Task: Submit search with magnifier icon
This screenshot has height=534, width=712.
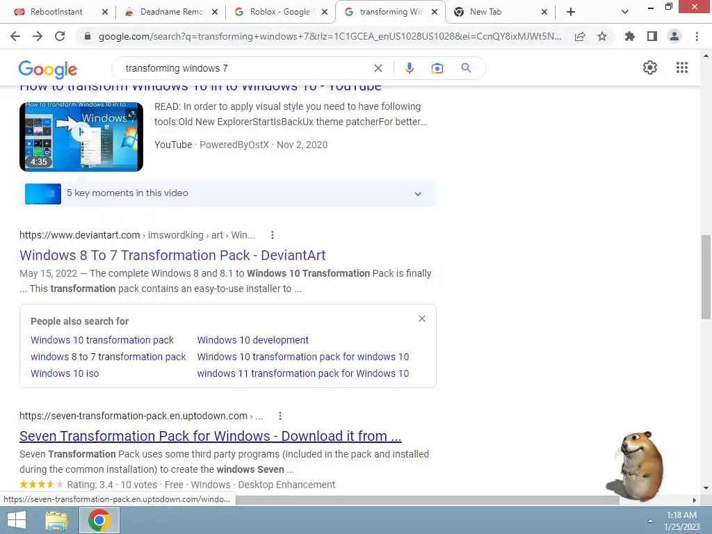Action: 466,68
